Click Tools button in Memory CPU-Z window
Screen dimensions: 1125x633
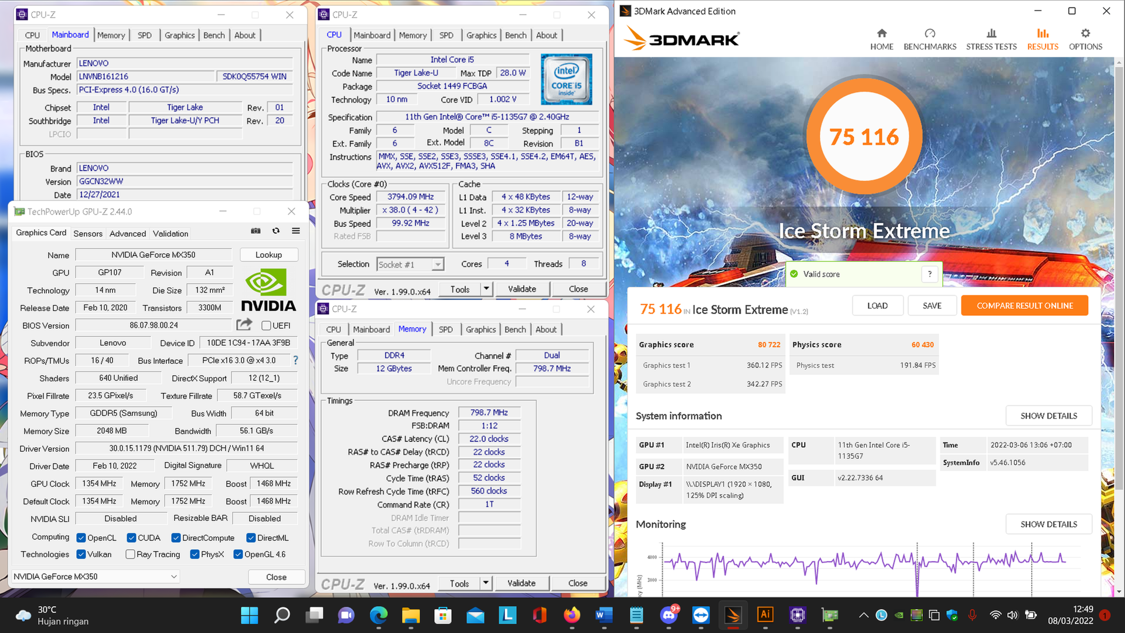[x=459, y=583]
